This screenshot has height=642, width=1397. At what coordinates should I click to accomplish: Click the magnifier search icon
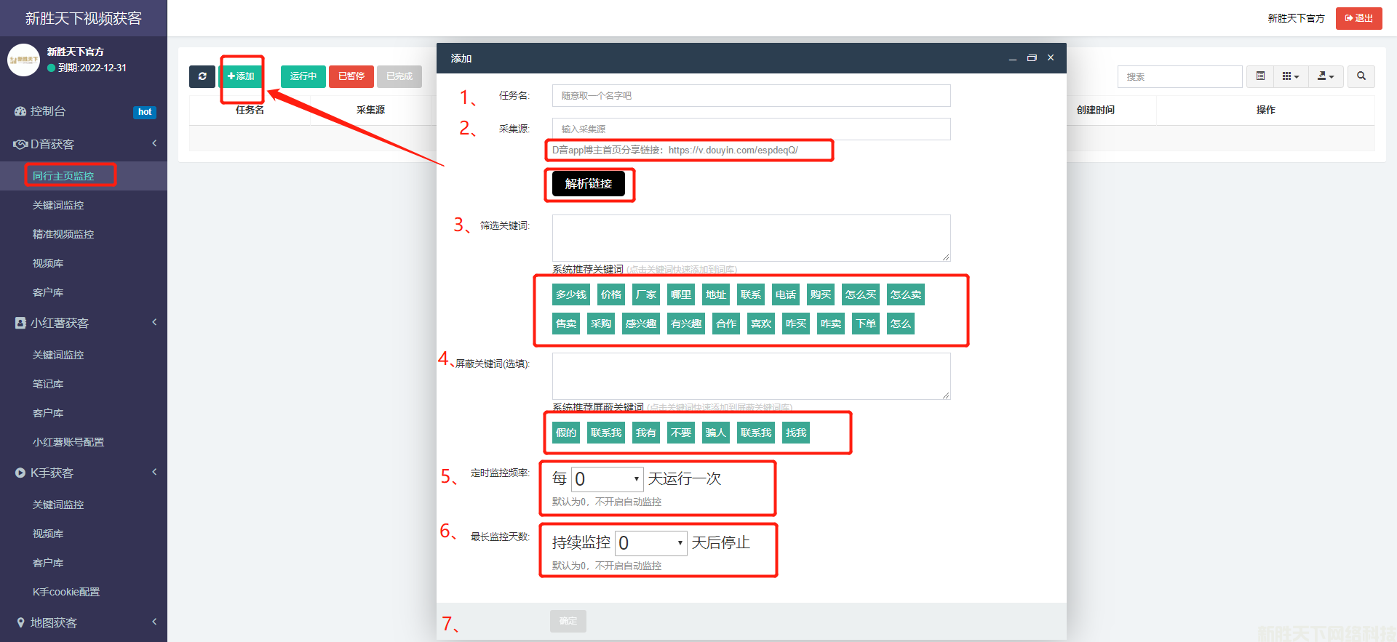pyautogui.click(x=1361, y=76)
